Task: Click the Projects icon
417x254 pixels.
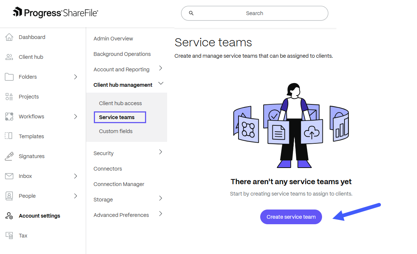Action: pyautogui.click(x=9, y=96)
